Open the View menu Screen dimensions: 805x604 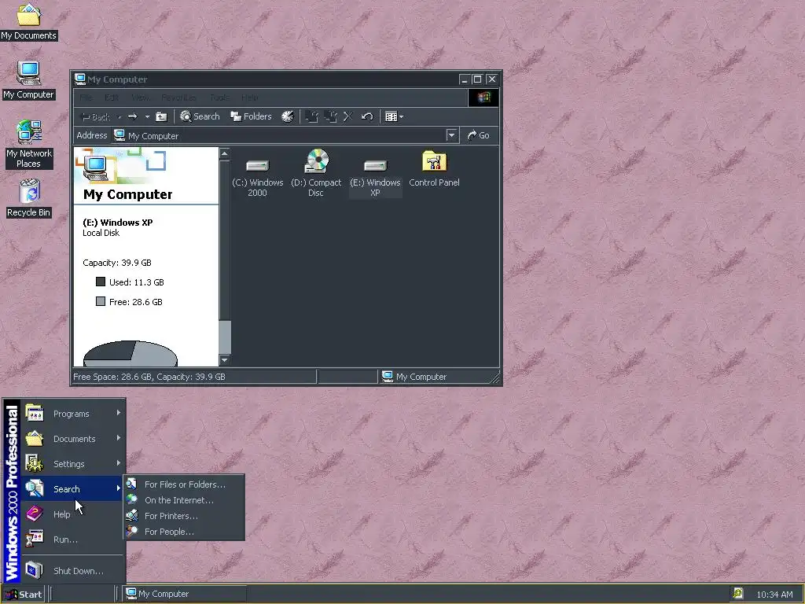(x=140, y=98)
